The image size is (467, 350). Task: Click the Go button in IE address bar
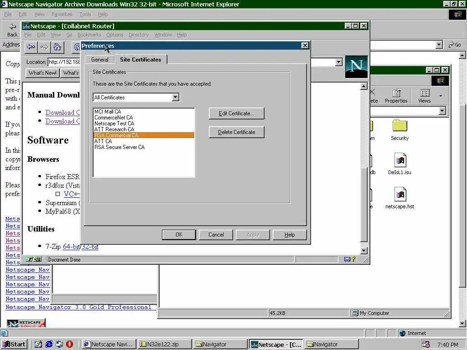[455, 45]
